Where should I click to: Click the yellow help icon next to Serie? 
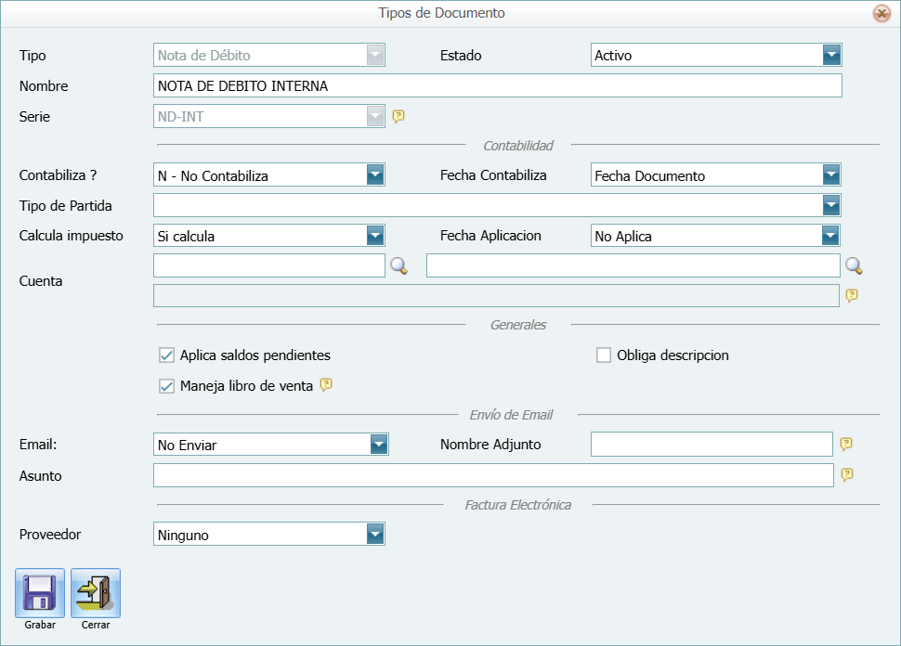[x=398, y=116]
